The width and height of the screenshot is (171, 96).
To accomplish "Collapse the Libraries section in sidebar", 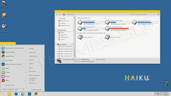I will pos(56,30).
